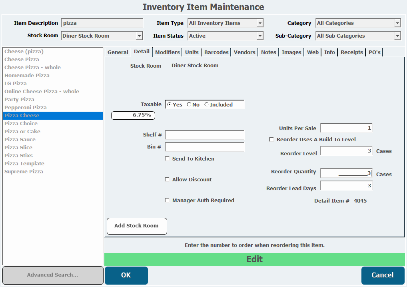Expand the Stock Room dropdown
Viewport: 407px width, 287px height.
[x=139, y=36]
